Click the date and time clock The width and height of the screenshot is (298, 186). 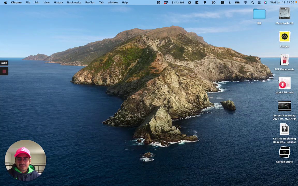tap(282, 2)
